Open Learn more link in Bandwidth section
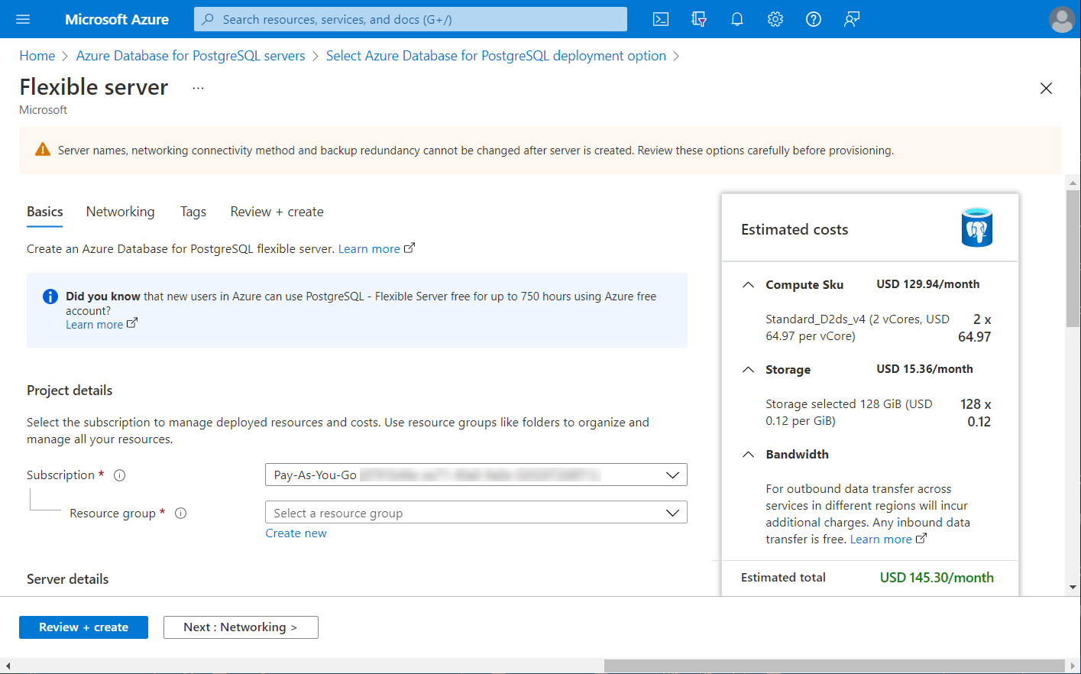1081x674 pixels. [888, 540]
